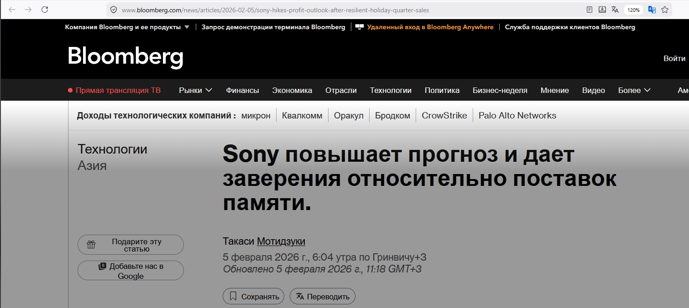The height and width of the screenshot is (308, 689).
Task: Click the browser back arrow
Action: 12,10
